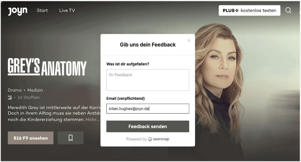Screen dimensions: 301x162
Task: Click the Drama genre link
Action: (x=15, y=90)
